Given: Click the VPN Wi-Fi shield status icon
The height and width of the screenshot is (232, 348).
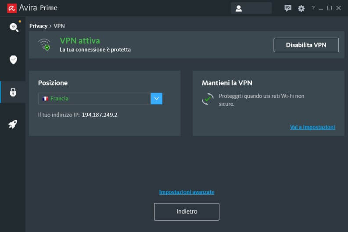Looking at the screenshot, I should (44, 45).
